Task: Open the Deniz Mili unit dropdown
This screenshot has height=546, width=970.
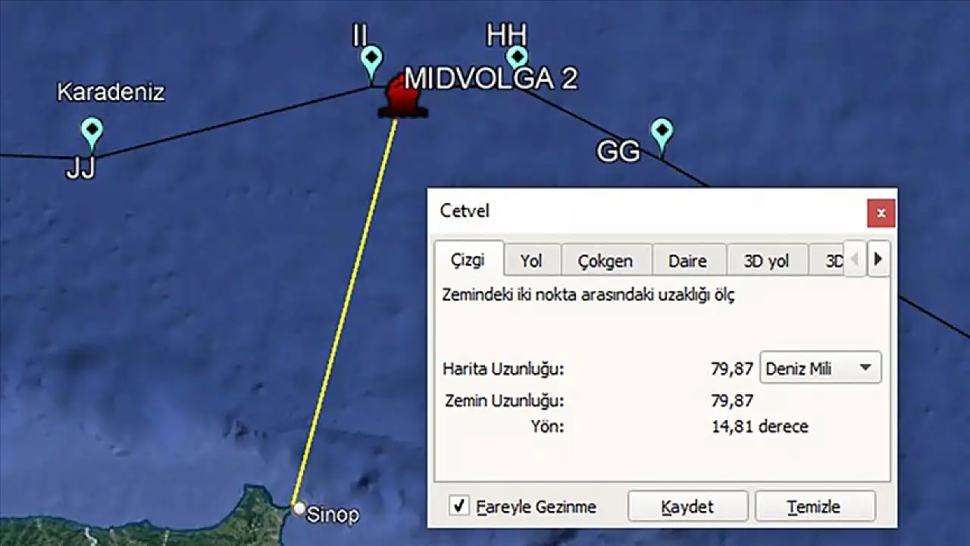Action: (x=821, y=369)
